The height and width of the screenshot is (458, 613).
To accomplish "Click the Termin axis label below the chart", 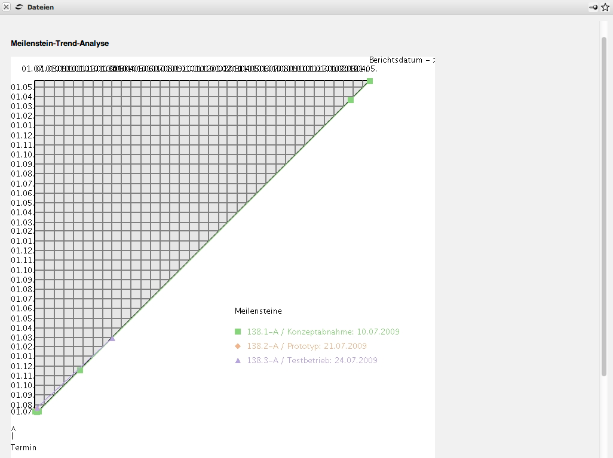I will coord(23,447).
